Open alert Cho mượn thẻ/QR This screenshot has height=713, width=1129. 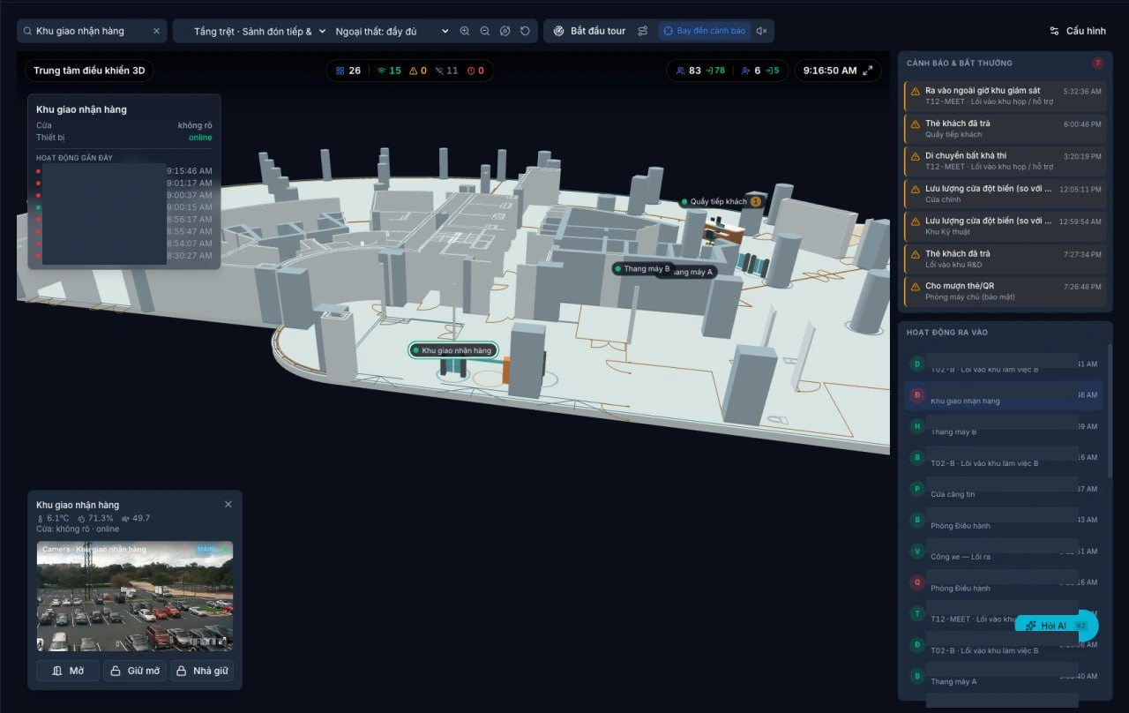point(1005,292)
